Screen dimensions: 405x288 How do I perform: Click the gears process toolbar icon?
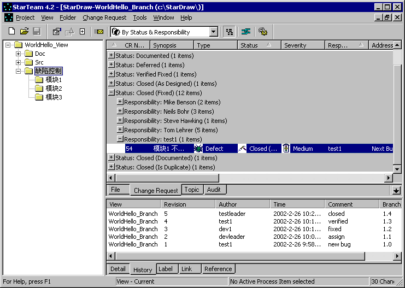coord(263,32)
